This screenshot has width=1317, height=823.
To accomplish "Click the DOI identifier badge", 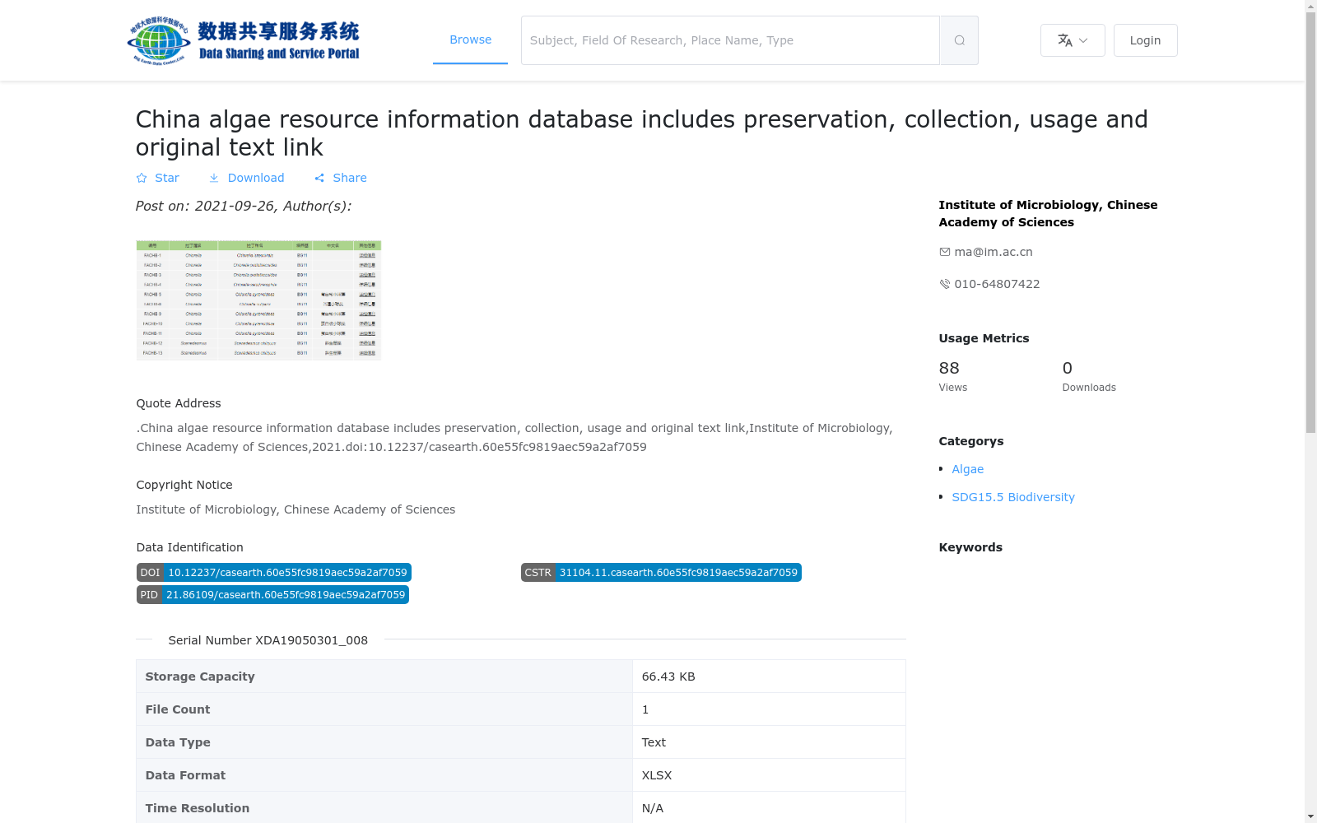I will coord(274,573).
